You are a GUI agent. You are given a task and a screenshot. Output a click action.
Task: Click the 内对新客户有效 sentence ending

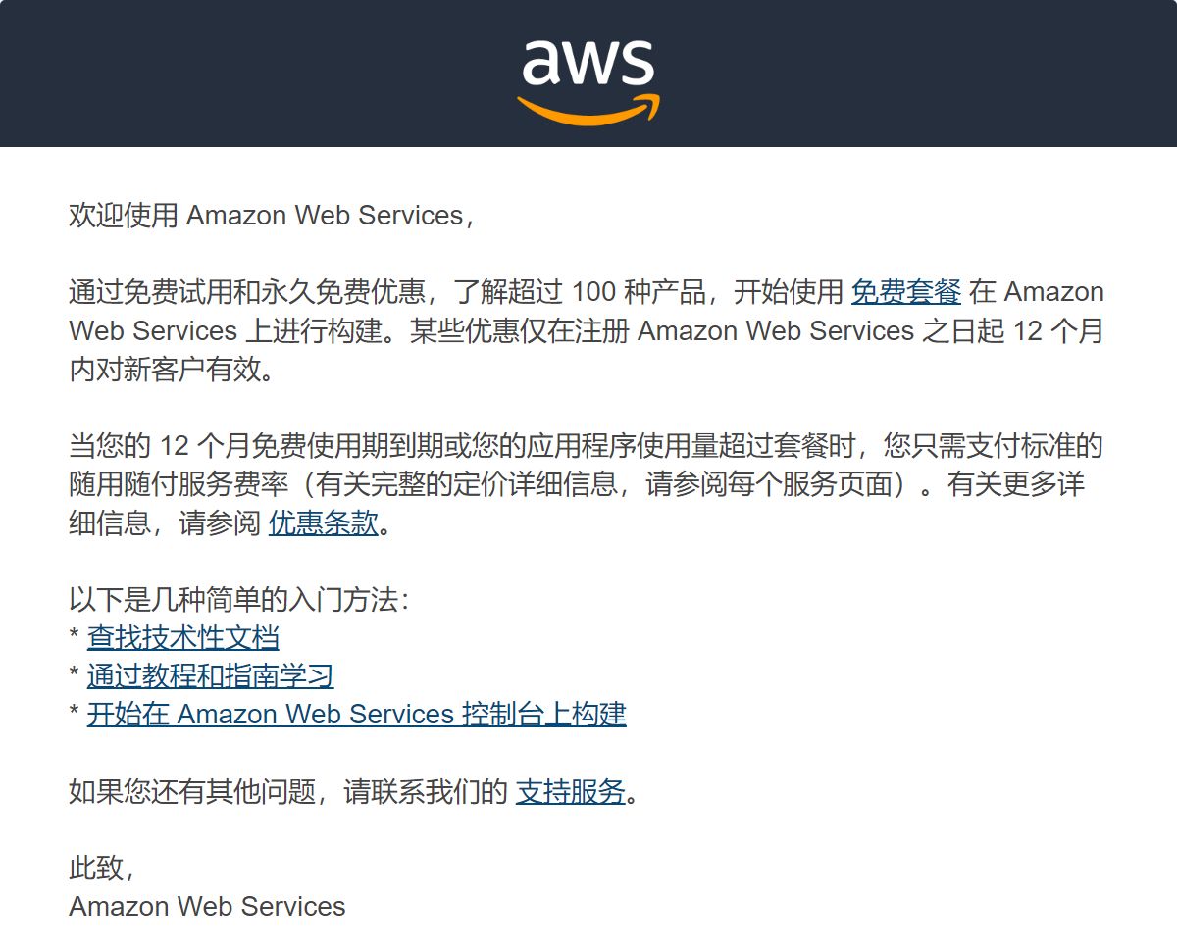(x=169, y=371)
